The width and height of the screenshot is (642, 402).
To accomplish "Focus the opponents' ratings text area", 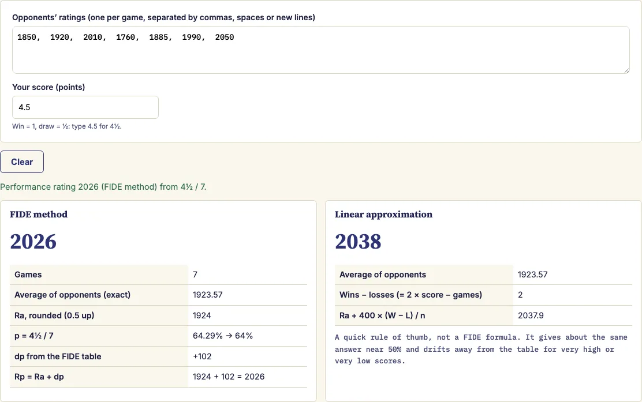I will [320, 50].
